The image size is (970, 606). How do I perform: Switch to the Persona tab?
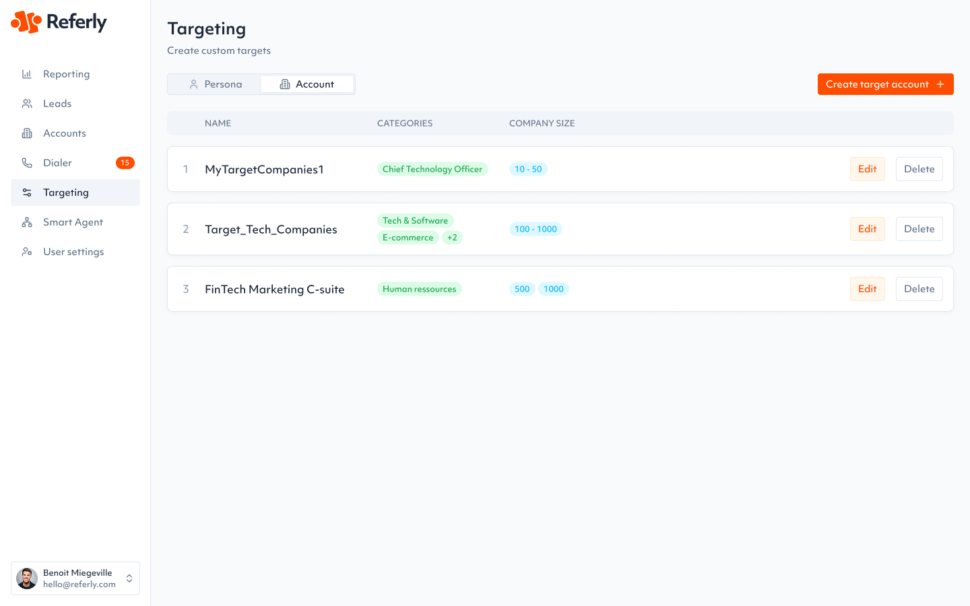click(x=215, y=84)
